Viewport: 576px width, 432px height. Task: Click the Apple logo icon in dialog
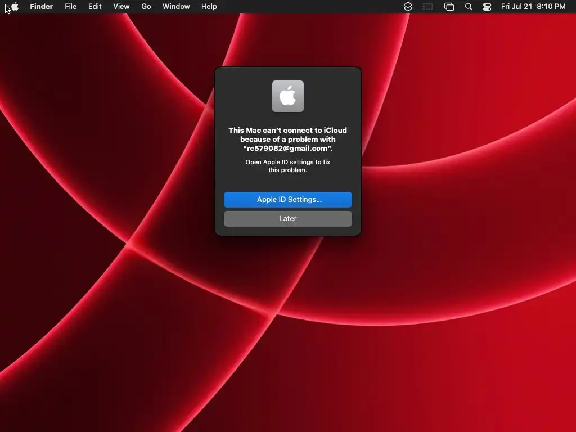288,96
